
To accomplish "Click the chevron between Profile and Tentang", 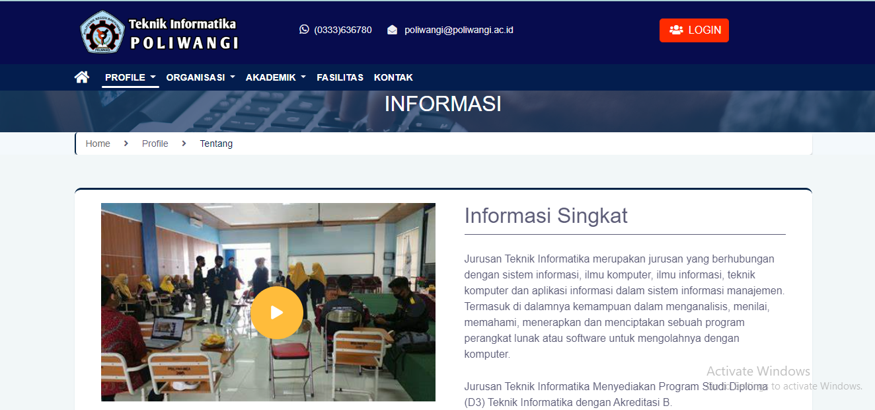I will coord(184,143).
